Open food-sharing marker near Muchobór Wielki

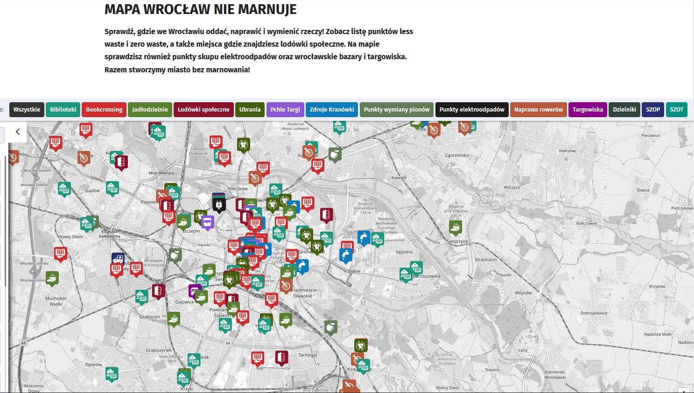(x=52, y=278)
